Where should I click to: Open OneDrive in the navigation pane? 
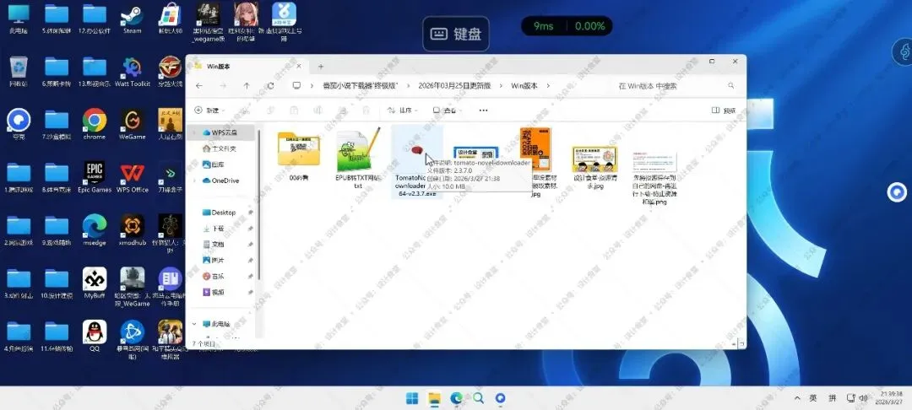(220, 181)
